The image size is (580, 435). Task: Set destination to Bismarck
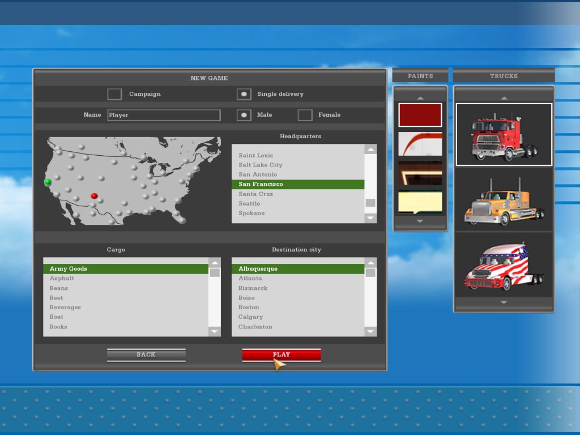298,288
